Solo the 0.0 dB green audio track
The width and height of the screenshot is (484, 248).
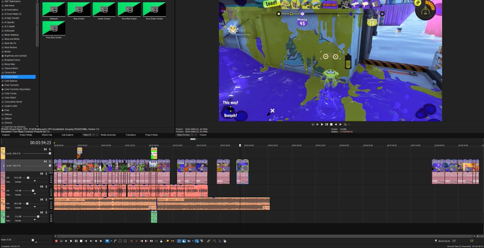click(x=46, y=212)
